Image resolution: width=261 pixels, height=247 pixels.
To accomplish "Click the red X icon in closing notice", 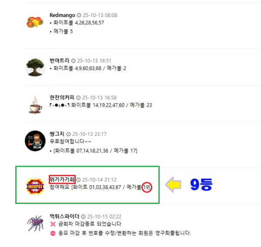I will pyautogui.click(x=53, y=224).
